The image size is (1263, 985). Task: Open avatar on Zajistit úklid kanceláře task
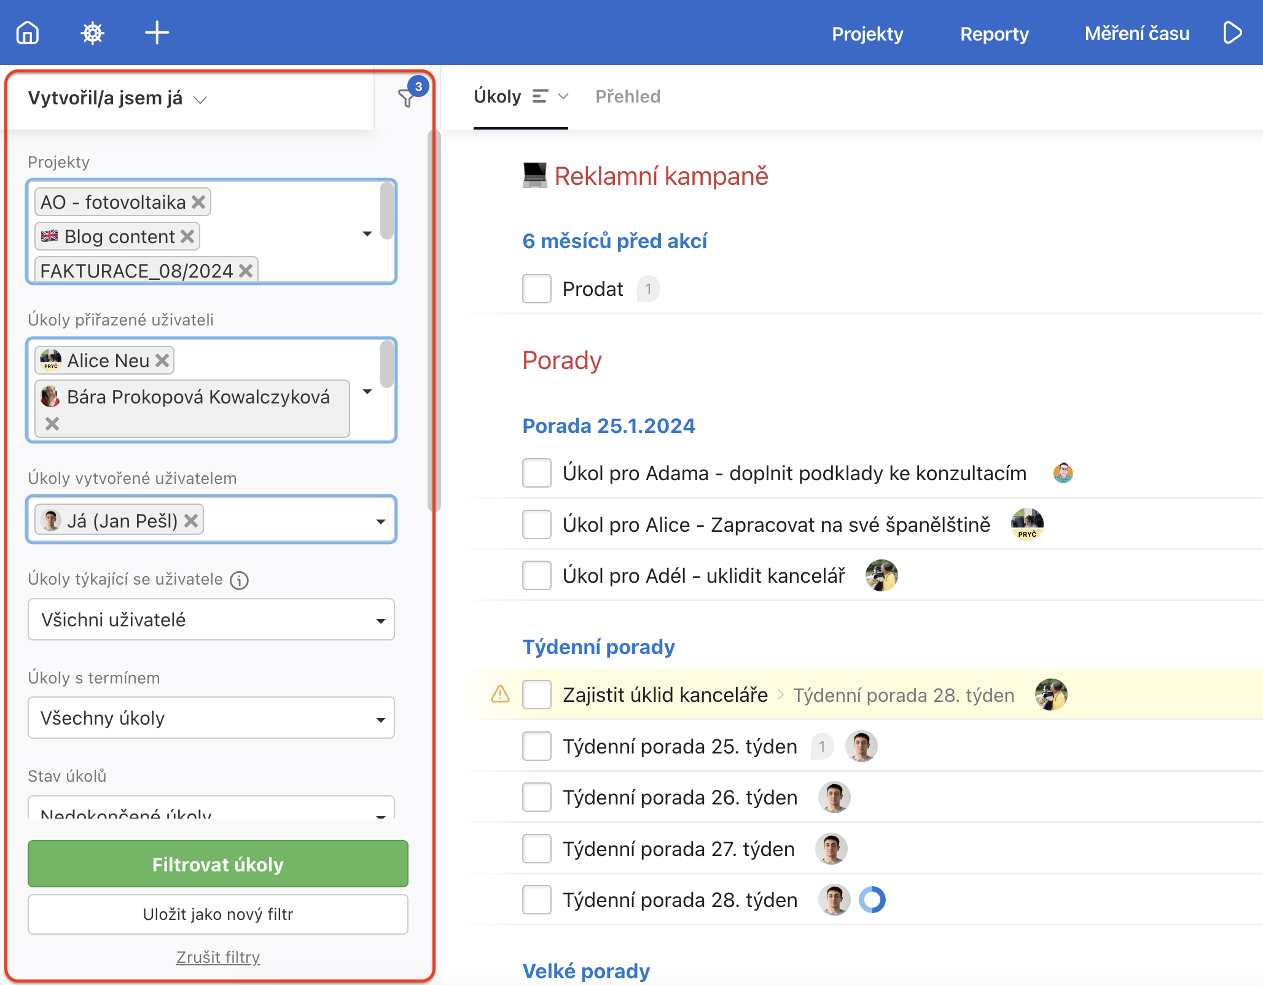(1051, 695)
